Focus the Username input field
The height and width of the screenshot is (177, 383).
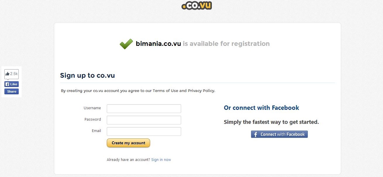pos(144,109)
